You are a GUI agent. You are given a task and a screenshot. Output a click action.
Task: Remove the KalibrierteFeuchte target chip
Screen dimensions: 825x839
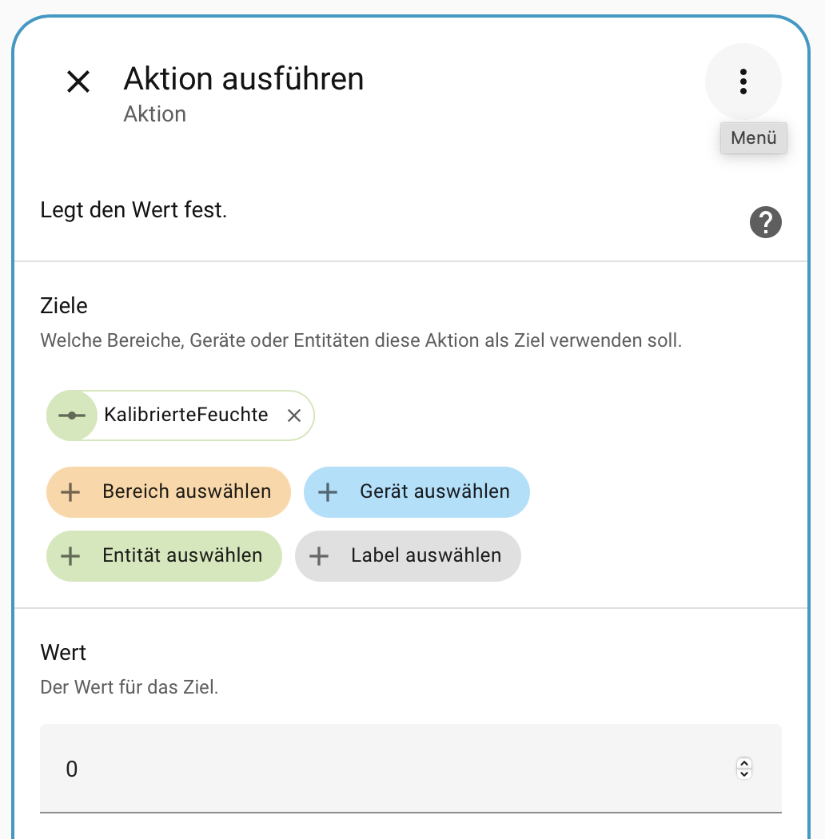[x=294, y=416]
